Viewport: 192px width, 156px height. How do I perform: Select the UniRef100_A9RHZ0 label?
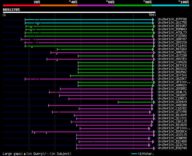click(172, 85)
